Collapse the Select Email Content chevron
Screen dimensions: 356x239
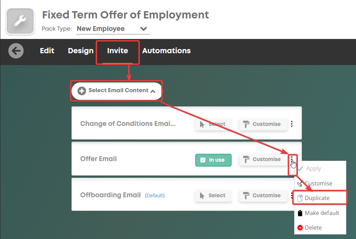point(153,91)
